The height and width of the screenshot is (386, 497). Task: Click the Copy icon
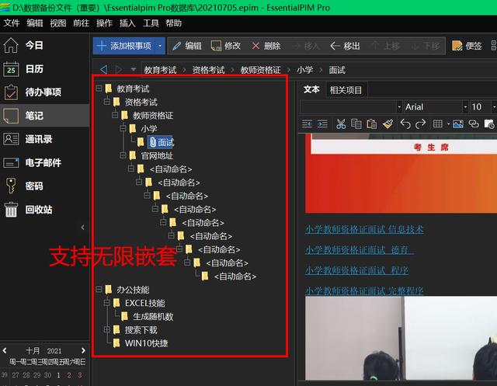point(356,124)
